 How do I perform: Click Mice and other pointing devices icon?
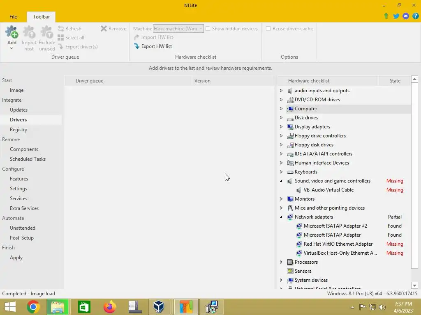[290, 208]
